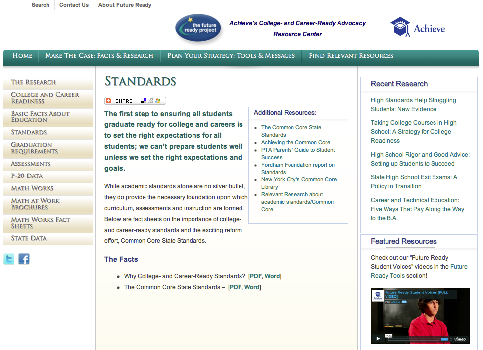Open the video title link in player

pyautogui.click(x=417, y=295)
